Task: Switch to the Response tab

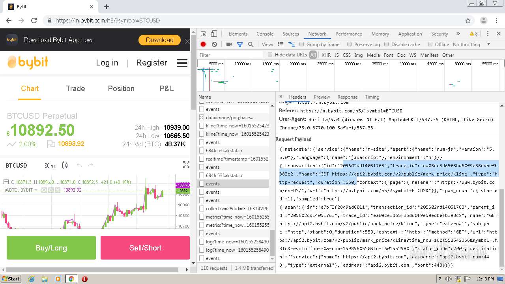Action: 348,97
